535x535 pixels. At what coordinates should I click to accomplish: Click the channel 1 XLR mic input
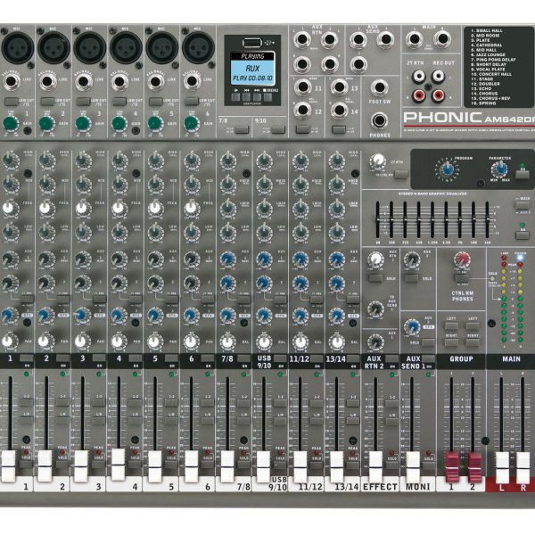pyautogui.click(x=18, y=48)
